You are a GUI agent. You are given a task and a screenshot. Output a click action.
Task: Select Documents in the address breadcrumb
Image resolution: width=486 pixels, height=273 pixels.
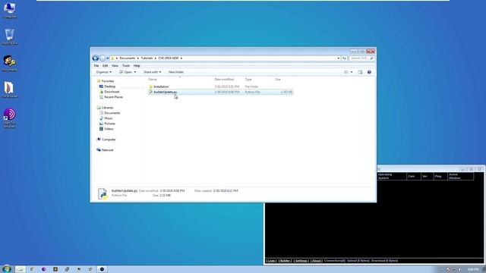(x=127, y=58)
